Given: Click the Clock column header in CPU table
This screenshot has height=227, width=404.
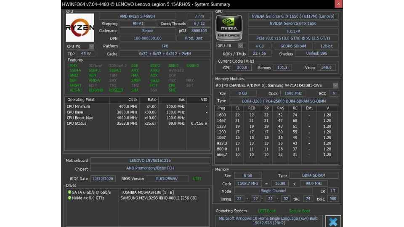Looking at the screenshot, I should pos(125,100).
